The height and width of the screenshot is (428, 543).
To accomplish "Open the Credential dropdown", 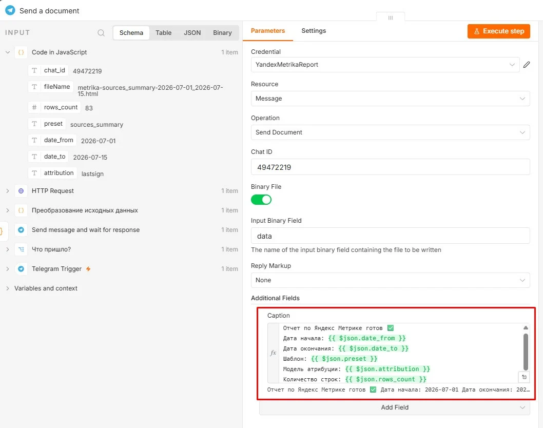I will point(385,65).
